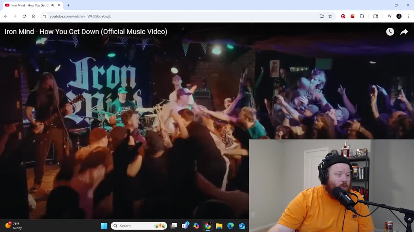View site information icon in address bar
This screenshot has height=232, width=414.
[45, 16]
